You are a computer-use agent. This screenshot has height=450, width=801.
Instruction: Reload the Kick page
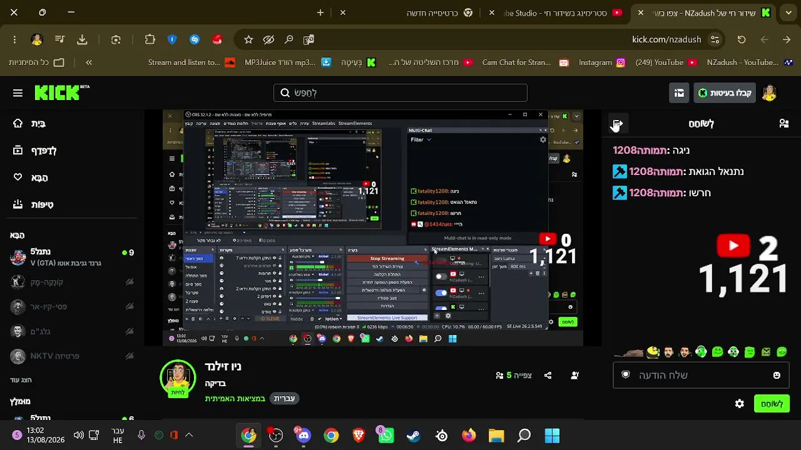[742, 39]
